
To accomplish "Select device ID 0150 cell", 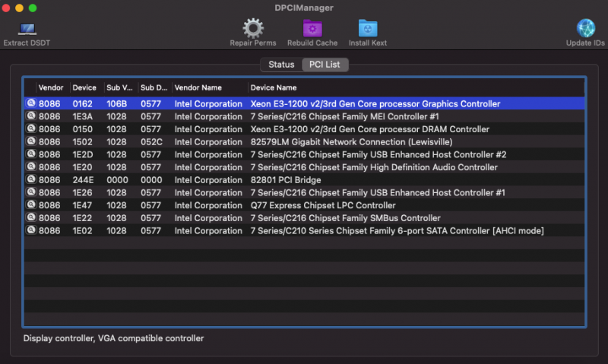I will [82, 129].
